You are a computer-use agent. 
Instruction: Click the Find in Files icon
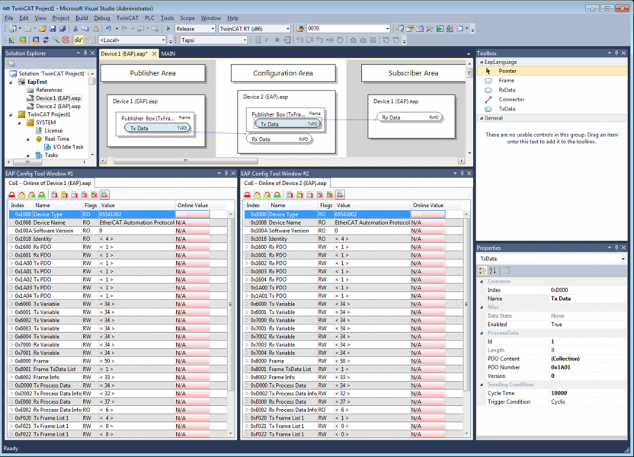(x=300, y=29)
